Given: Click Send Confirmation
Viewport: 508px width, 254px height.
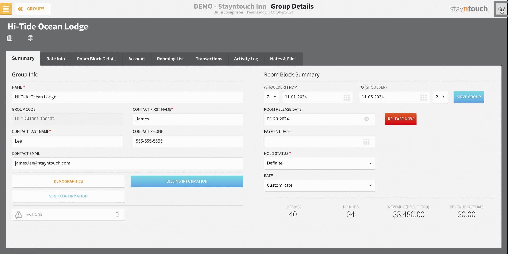Looking at the screenshot, I should pyautogui.click(x=68, y=196).
